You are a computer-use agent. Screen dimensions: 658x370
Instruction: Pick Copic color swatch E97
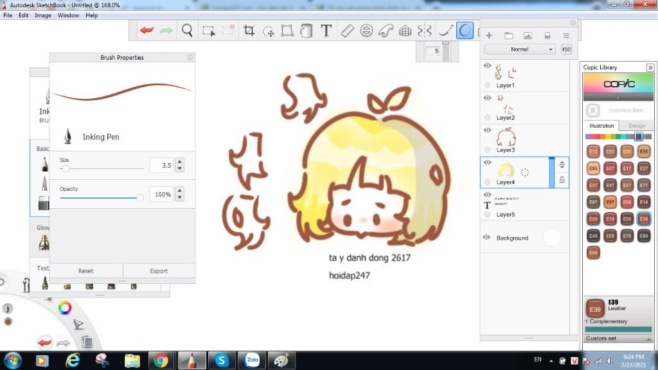(x=610, y=202)
